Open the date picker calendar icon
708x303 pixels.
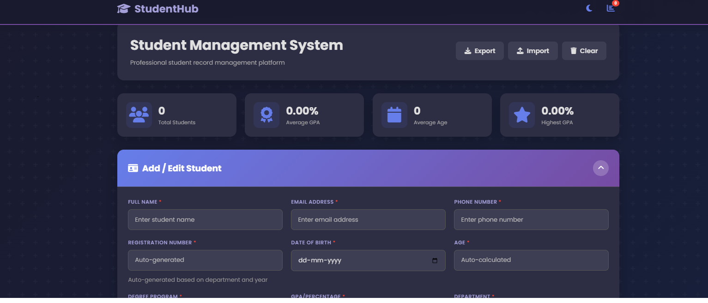point(435,261)
